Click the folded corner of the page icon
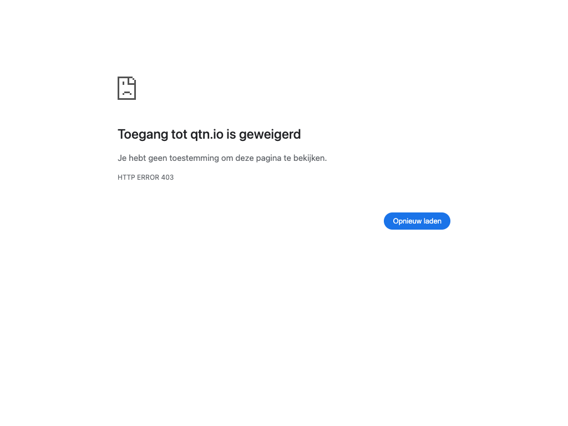This screenshot has width=568, height=426. pos(132,80)
